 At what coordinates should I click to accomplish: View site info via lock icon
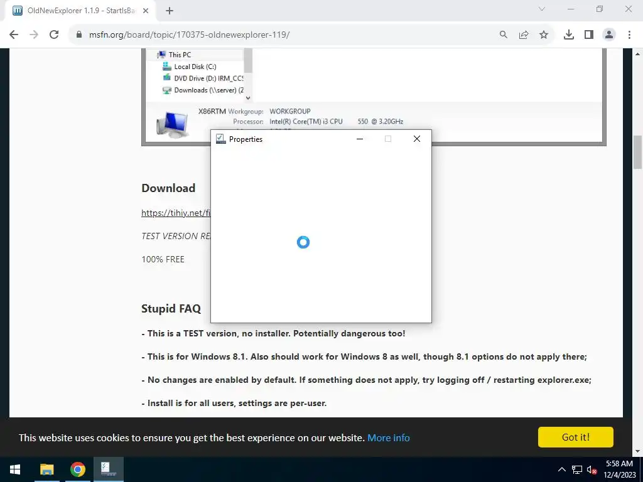[x=79, y=35]
